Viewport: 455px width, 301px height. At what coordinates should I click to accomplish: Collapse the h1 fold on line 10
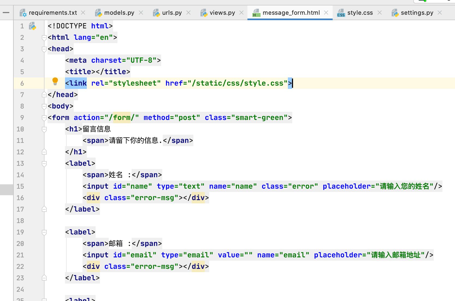pyautogui.click(x=44, y=129)
